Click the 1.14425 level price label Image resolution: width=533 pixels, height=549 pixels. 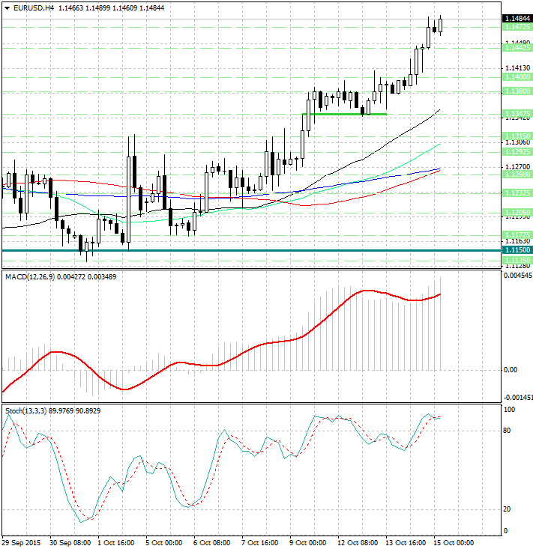coord(517,48)
